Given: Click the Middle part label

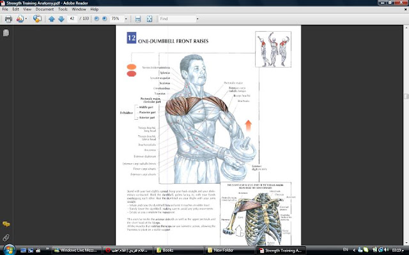Looking at the screenshot, I should [x=146, y=107].
